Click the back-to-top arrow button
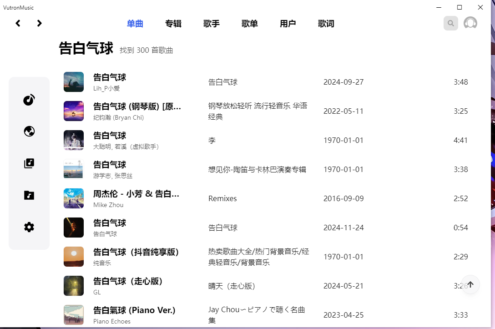 pyautogui.click(x=470, y=284)
